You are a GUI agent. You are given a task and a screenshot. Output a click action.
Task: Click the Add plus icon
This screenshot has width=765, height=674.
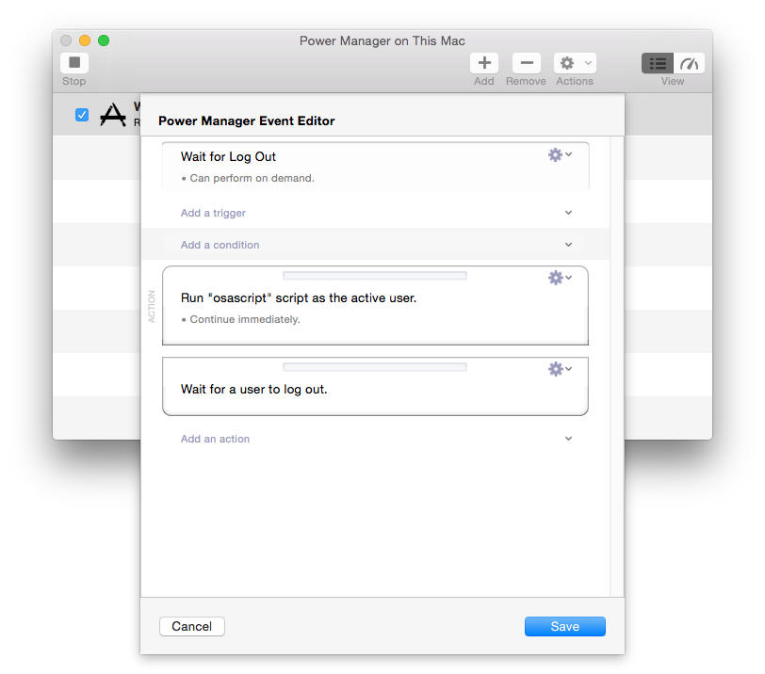point(484,63)
